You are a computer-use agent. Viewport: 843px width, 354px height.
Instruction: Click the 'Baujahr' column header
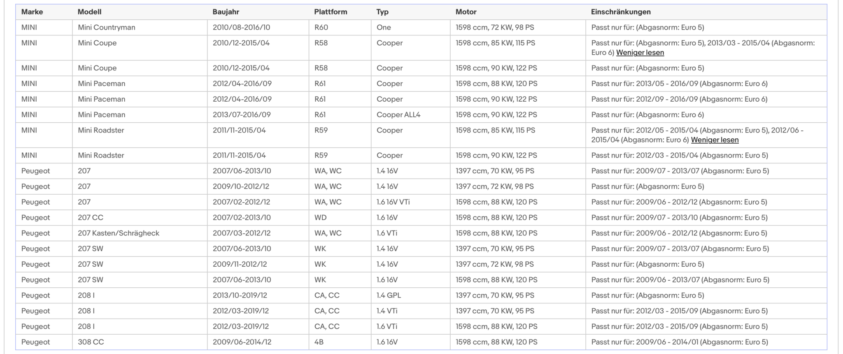point(226,12)
